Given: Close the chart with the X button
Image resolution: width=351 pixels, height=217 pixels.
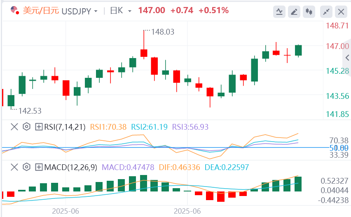Looking at the screenshot, I should tap(341, 11).
